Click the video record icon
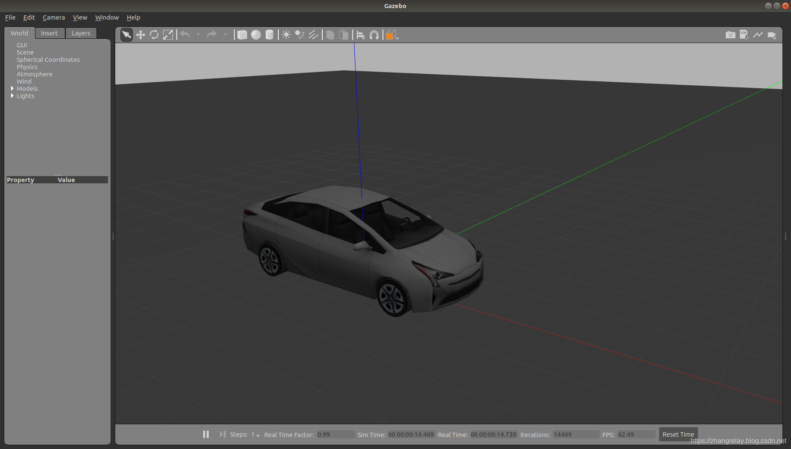The height and width of the screenshot is (449, 791). click(772, 35)
